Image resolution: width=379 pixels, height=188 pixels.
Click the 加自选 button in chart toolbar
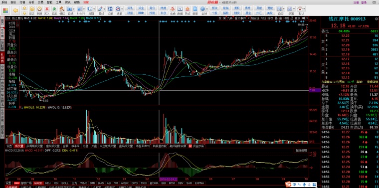point(255,18)
